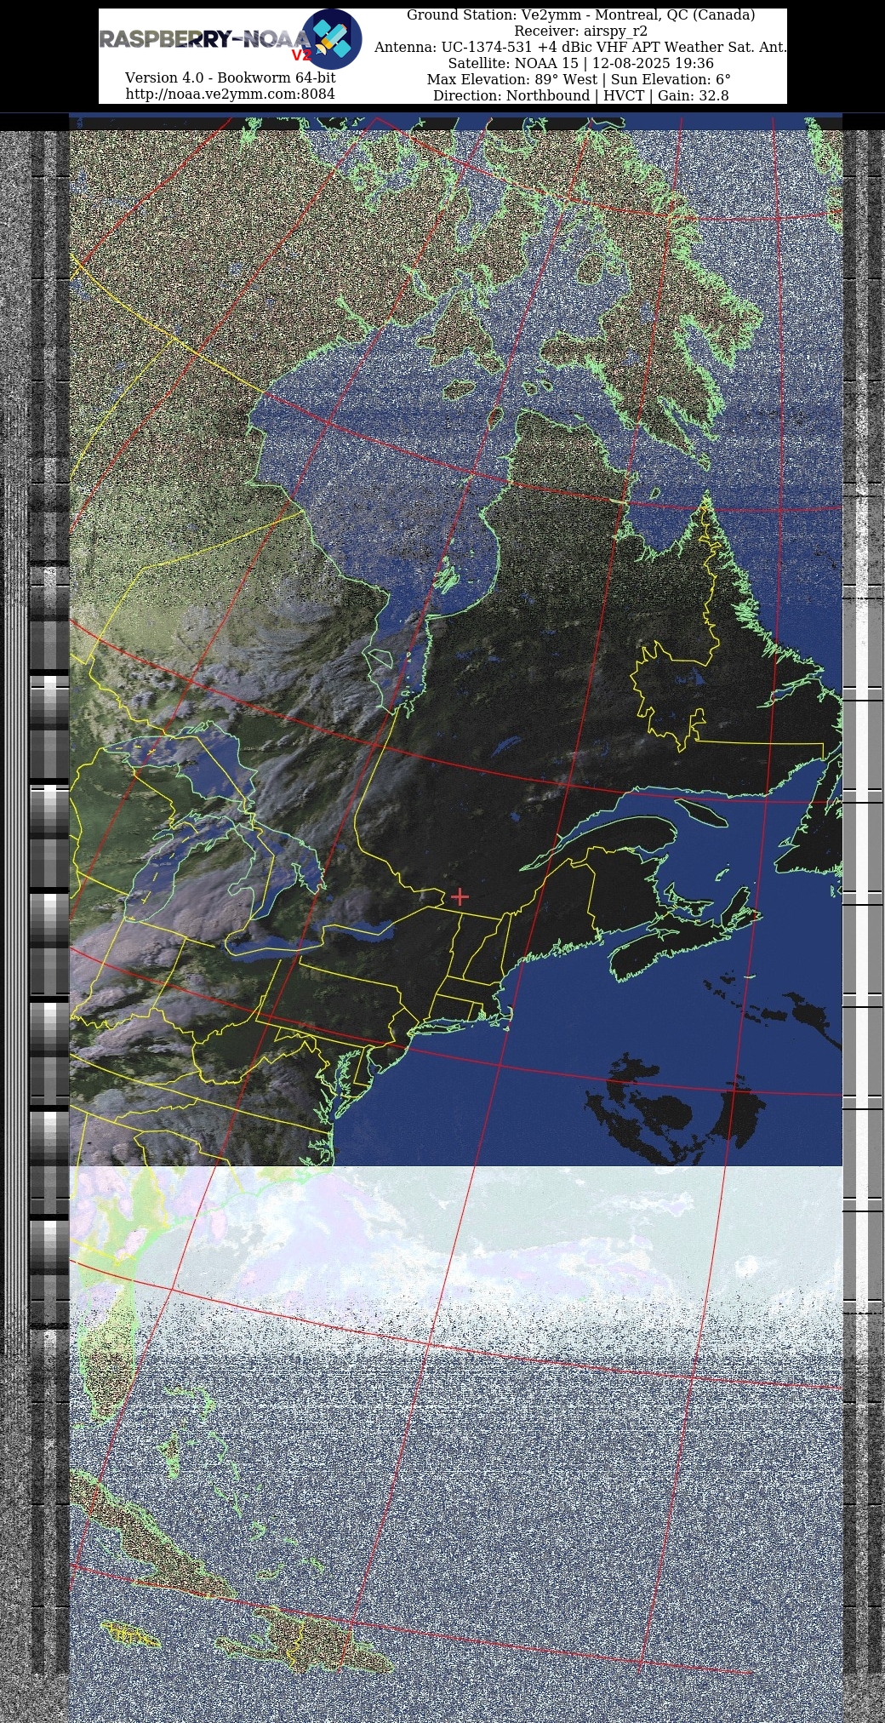The image size is (885, 1723).
Task: Open the http://noaa.ve2ymm.com:8084 URL text
Action: [230, 94]
